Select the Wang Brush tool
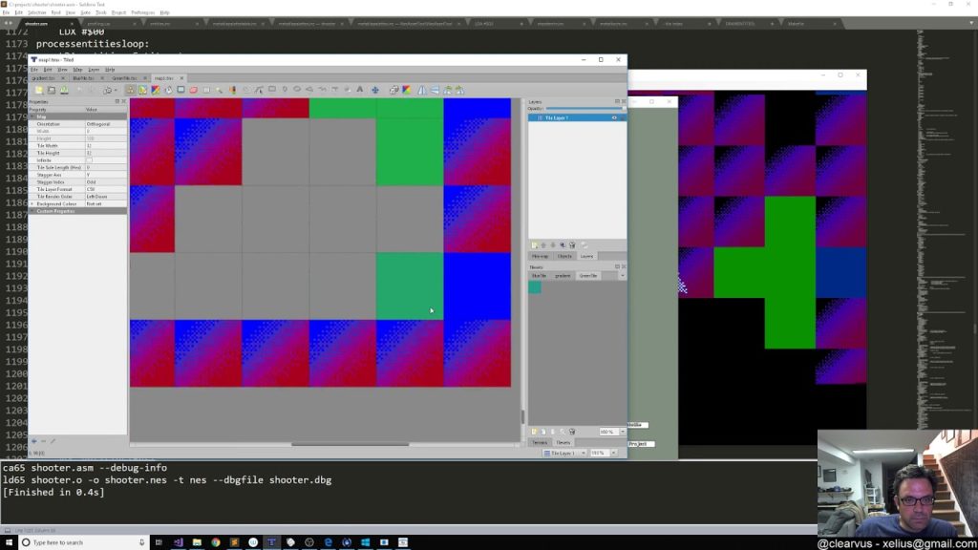This screenshot has width=978, height=550. click(x=156, y=90)
